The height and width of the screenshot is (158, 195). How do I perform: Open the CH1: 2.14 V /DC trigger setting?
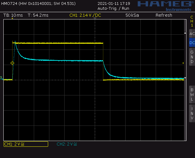(85, 15)
